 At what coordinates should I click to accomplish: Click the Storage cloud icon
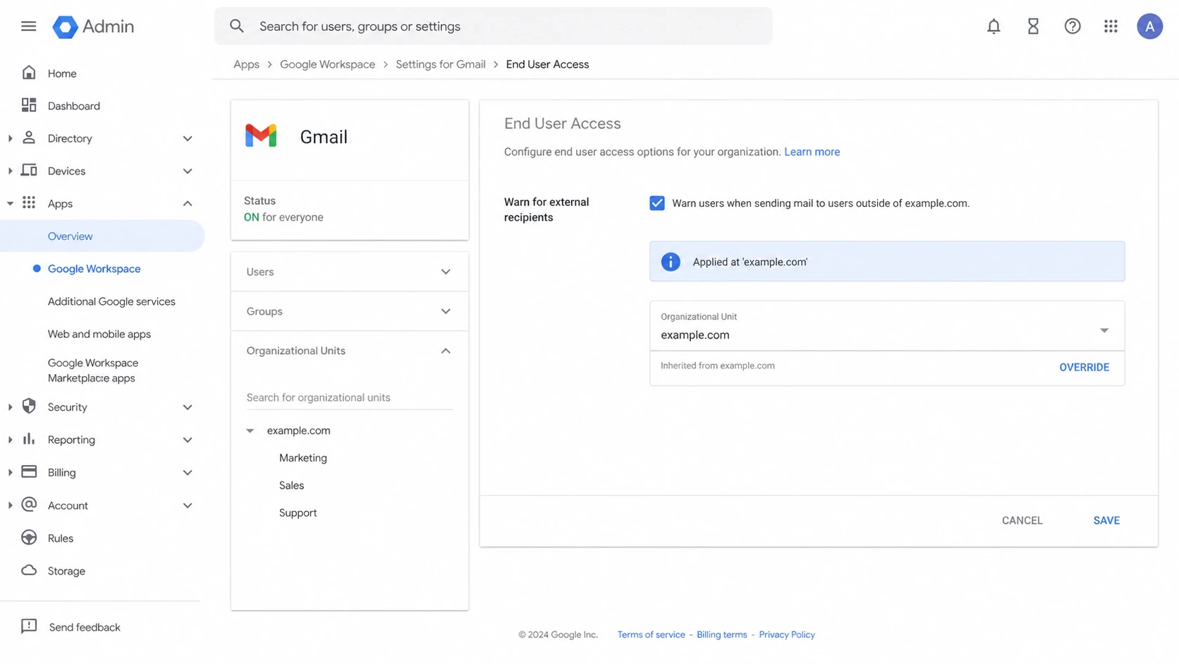(x=29, y=570)
